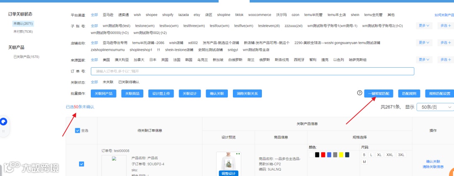
Task: Pick the white color swatch
Action: click(x=311, y=155)
